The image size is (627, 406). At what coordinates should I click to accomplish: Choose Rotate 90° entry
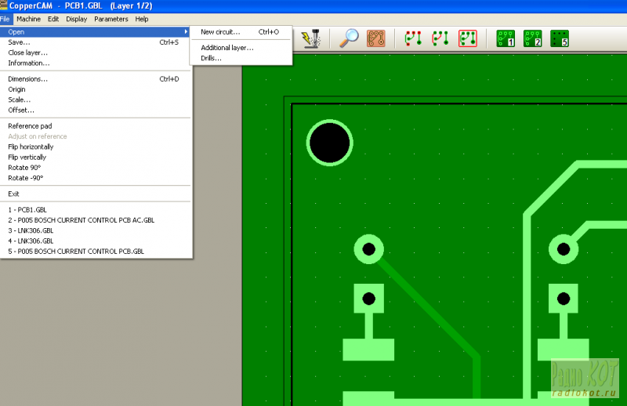coord(95,167)
